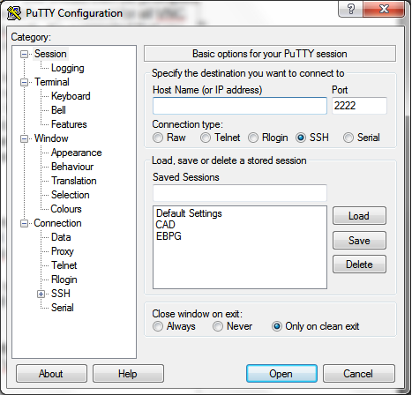Focus the Host Name input field

240,106
